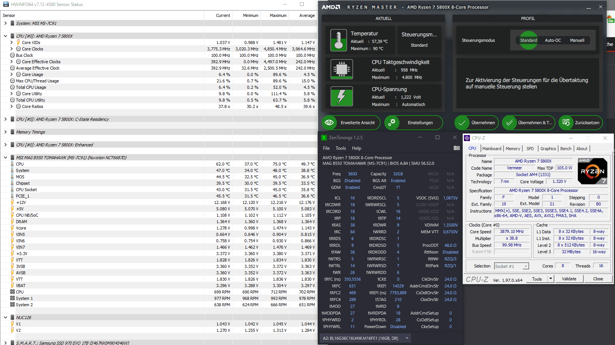Open the DIMM selection dropdown in ZenTimings
615x345 pixels.
click(365, 338)
